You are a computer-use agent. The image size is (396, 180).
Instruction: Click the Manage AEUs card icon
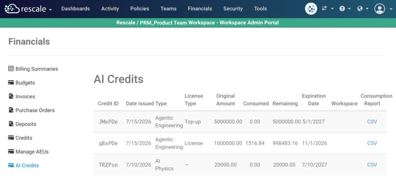pyautogui.click(x=11, y=152)
